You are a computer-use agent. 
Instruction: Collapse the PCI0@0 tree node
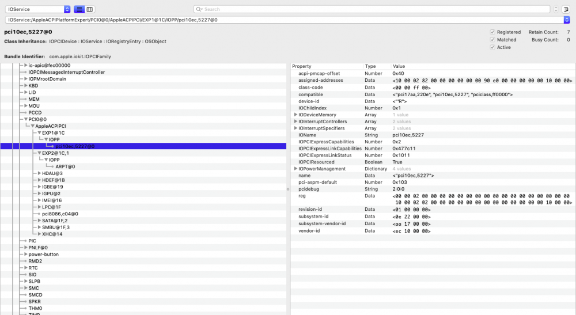coord(26,119)
